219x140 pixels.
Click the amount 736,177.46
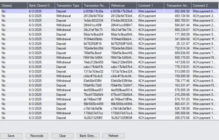click(x=182, y=81)
